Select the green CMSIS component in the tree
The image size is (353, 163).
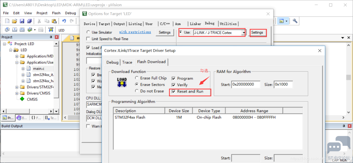click(x=22, y=99)
